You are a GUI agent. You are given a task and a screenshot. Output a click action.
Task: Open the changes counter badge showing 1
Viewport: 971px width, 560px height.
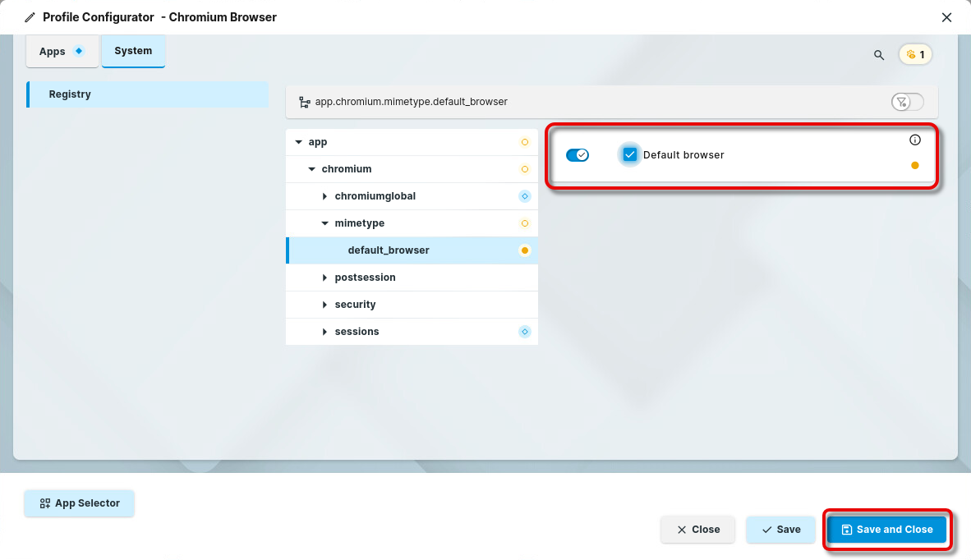(x=915, y=55)
